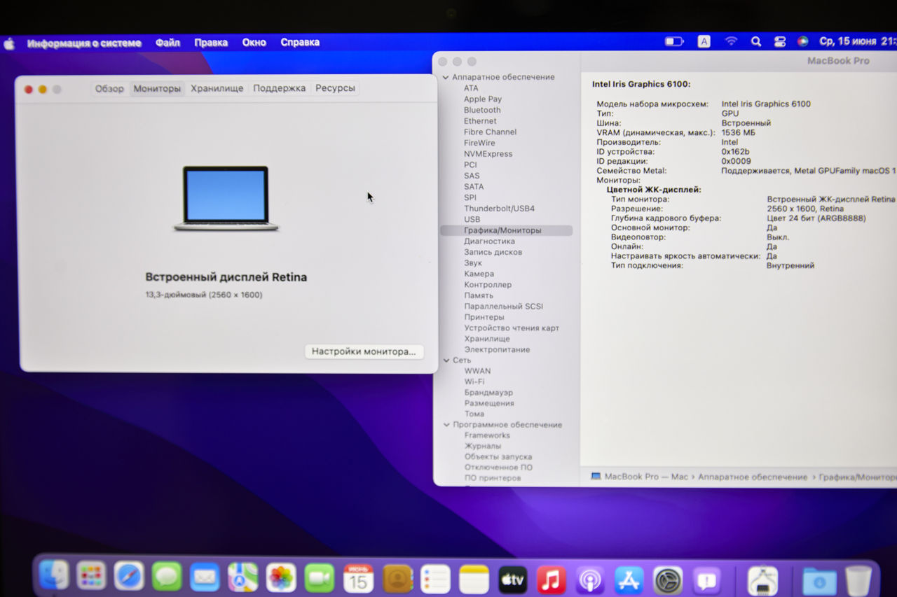Open the Справка menu
This screenshot has width=897, height=597.
300,42
